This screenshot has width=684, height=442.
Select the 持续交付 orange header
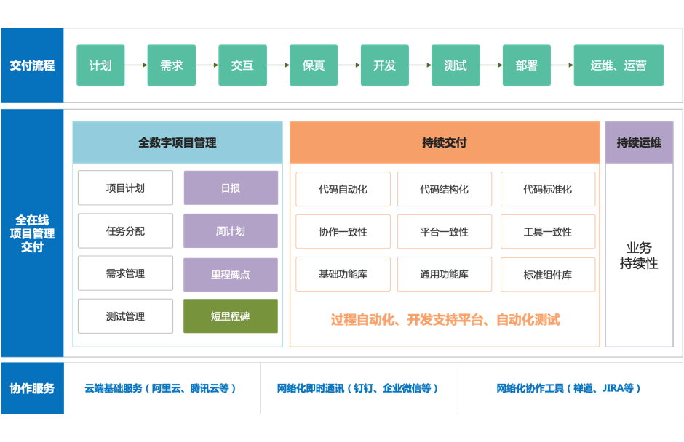tap(445, 142)
